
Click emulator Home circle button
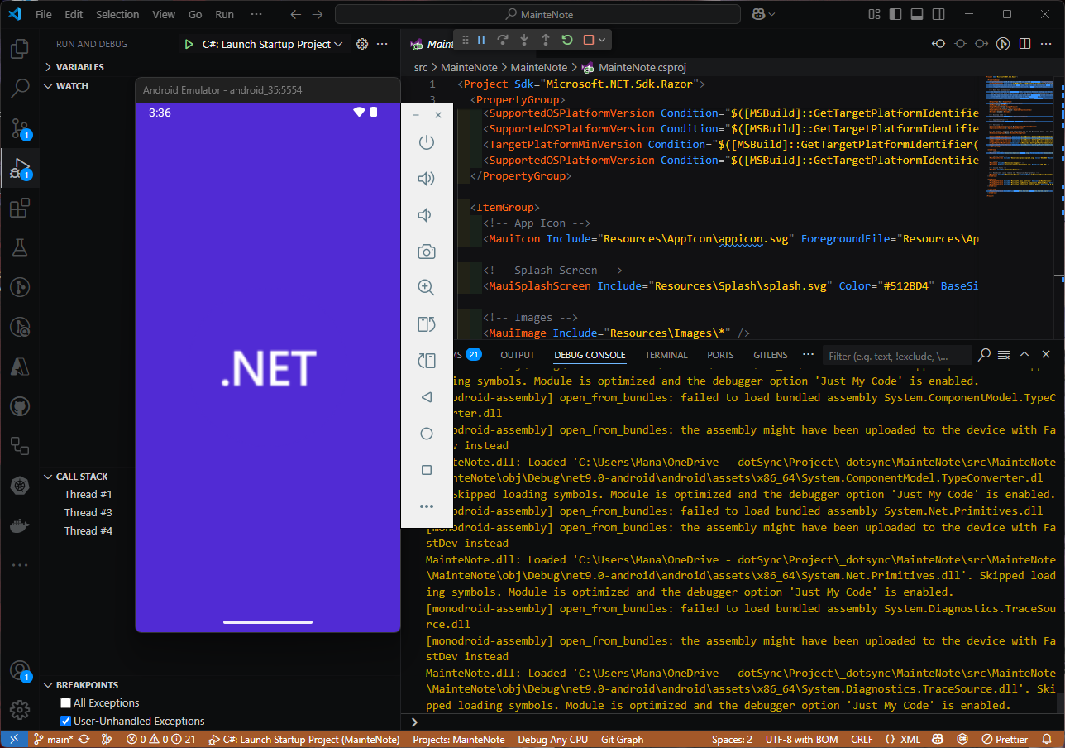click(x=427, y=434)
